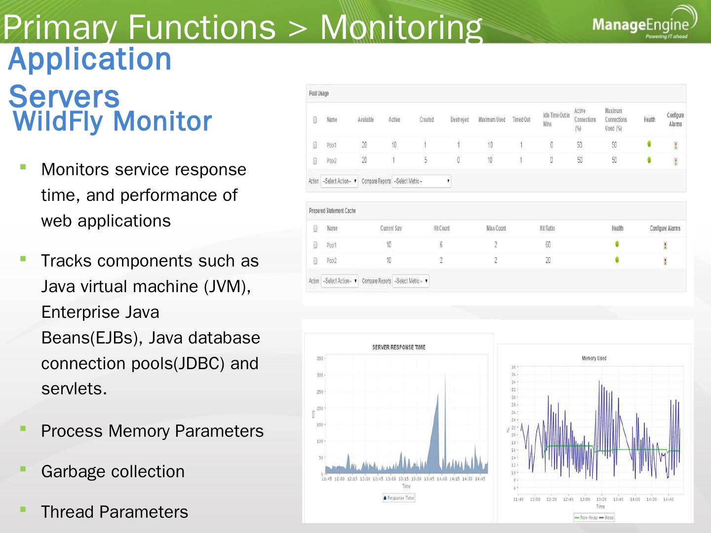Click the Miss Count column header
Viewport: 711px width, 533px height.
pyautogui.click(x=496, y=228)
